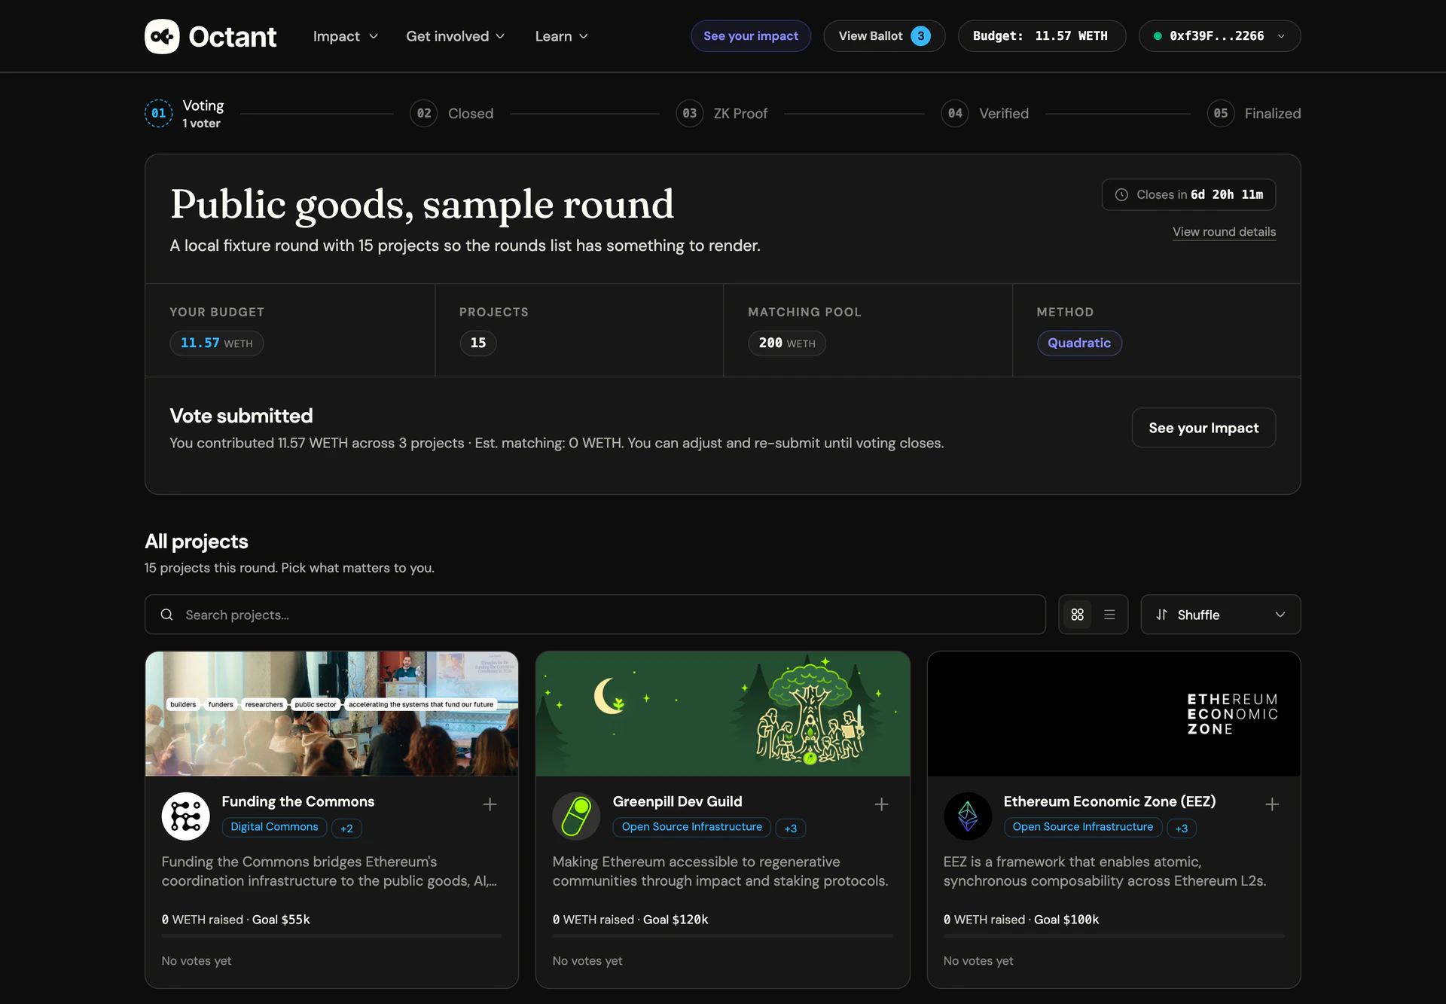Expand the Get involved menu
The width and height of the screenshot is (1446, 1004).
[455, 36]
